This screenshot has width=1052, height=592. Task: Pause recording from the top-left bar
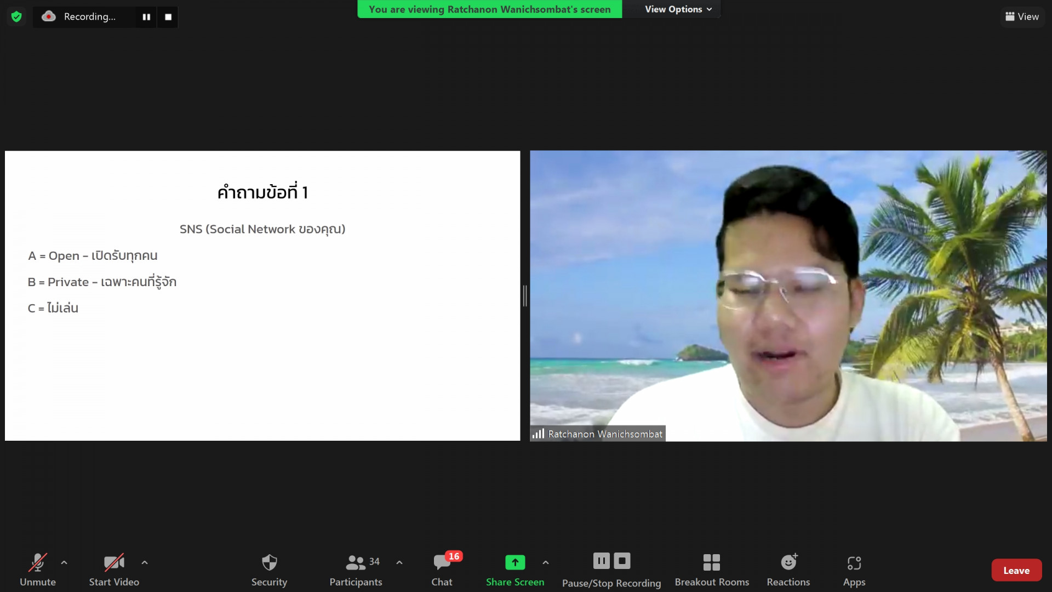click(146, 17)
